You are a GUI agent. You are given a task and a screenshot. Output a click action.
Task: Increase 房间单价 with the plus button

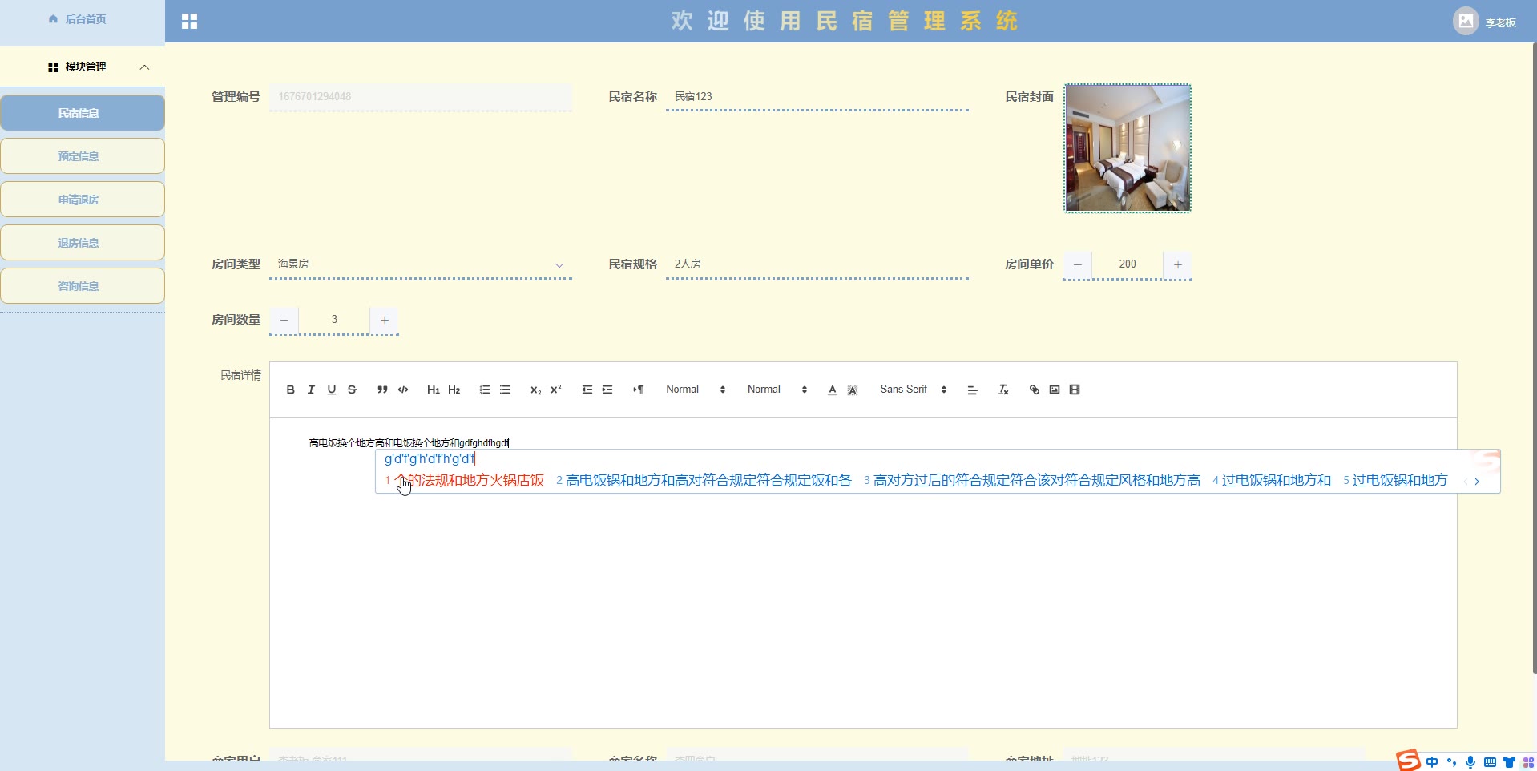click(1178, 264)
